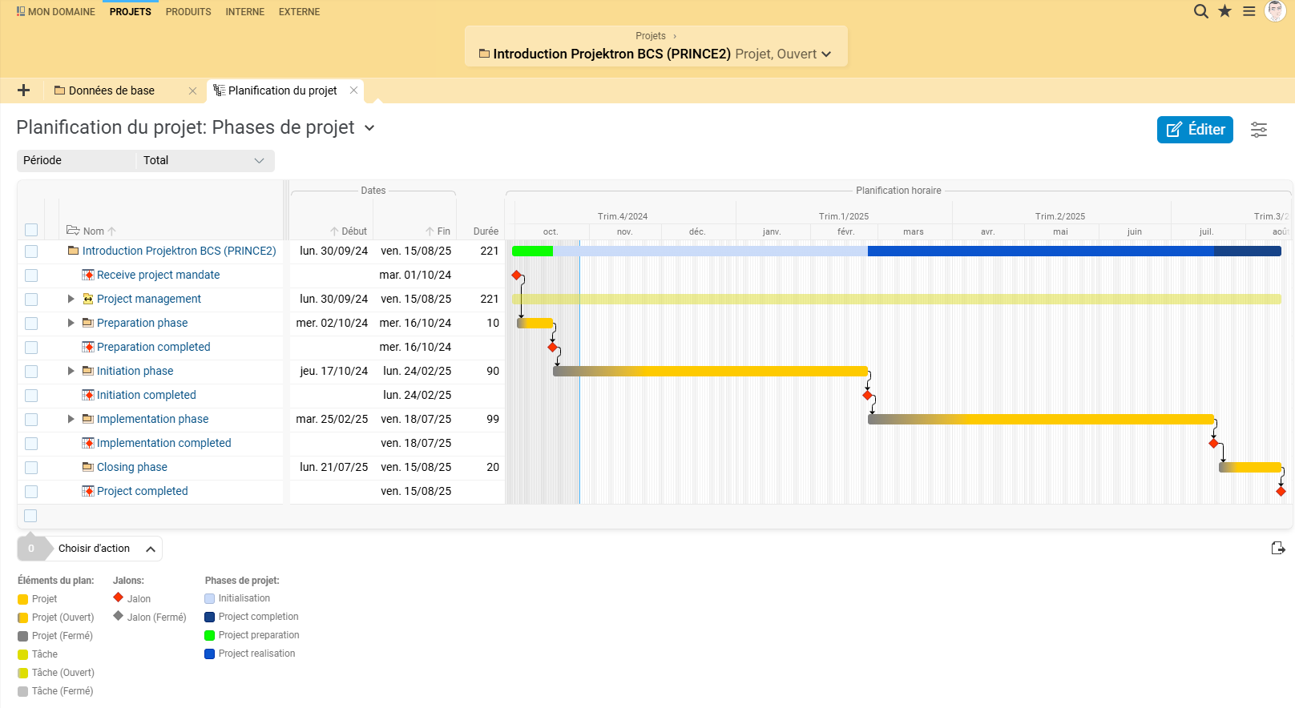Screen dimensions: 1295x708
Task: Expand the project title dropdown chevron
Action: 826,54
